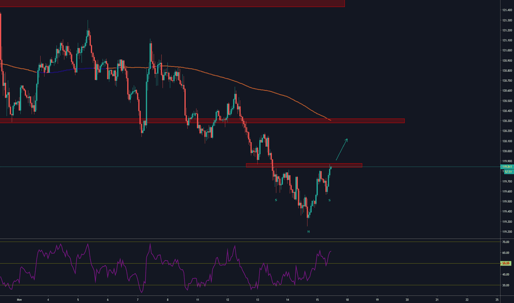
Task: Select the right shoulder 'S' label
Action: click(329, 200)
